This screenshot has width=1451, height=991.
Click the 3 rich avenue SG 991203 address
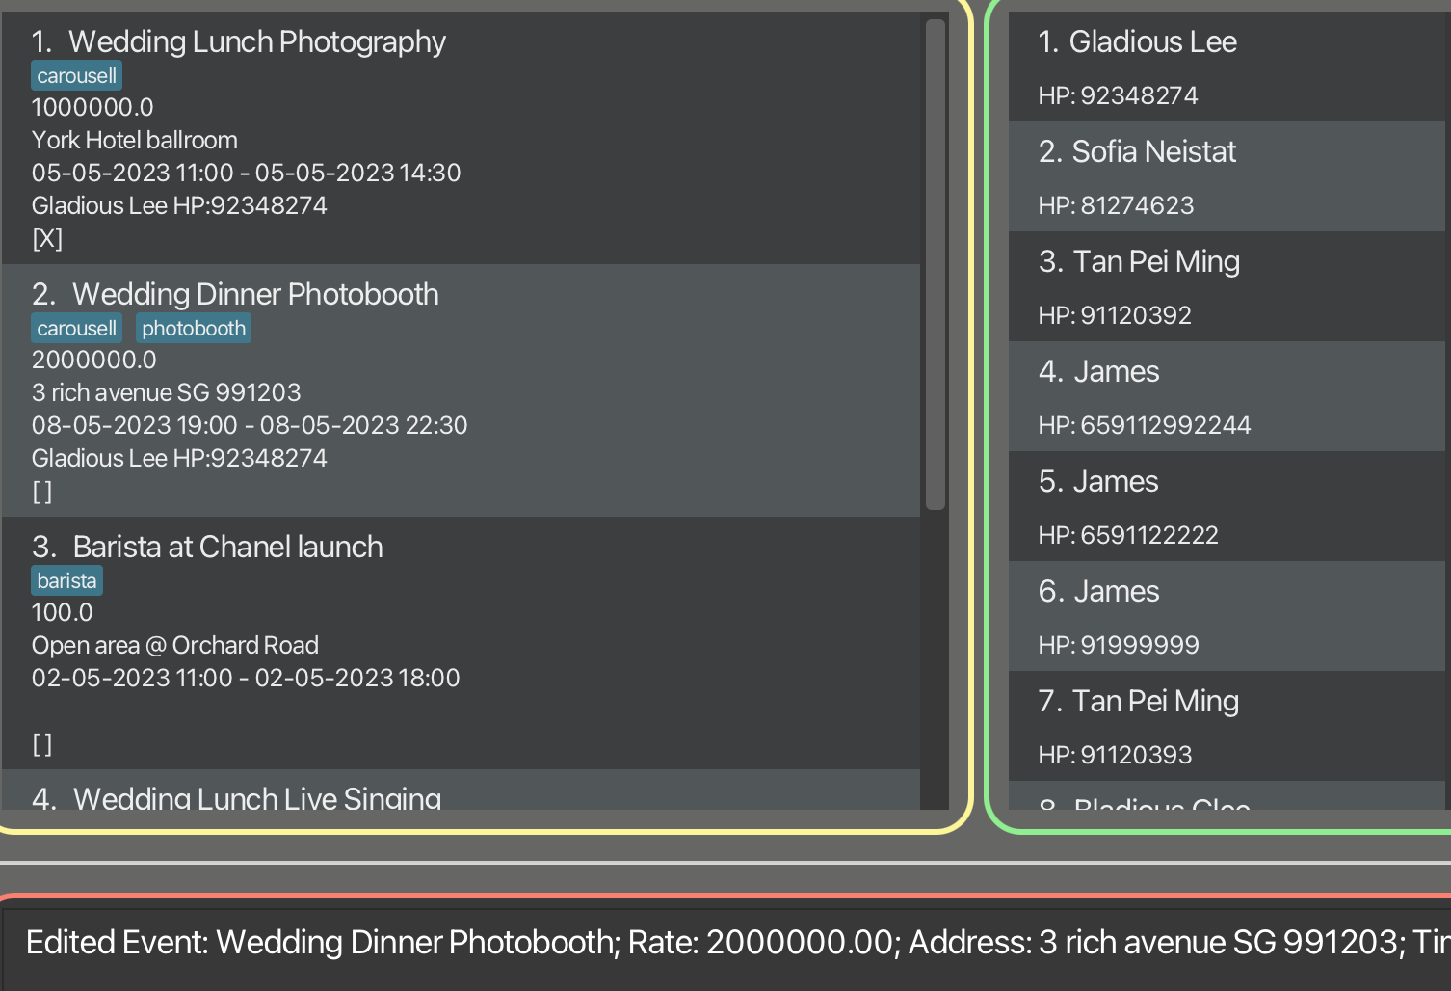[166, 392]
